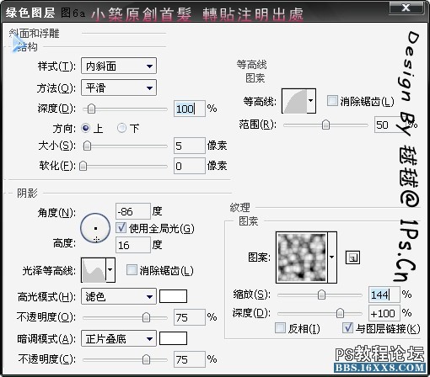Screen dimensions: 430x377
Task: Select the 下 direction radio button
Action: click(x=121, y=128)
